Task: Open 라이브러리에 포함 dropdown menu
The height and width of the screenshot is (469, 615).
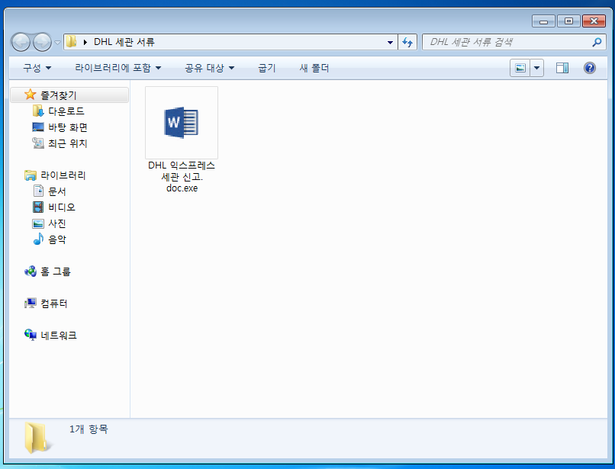Action: (118, 68)
